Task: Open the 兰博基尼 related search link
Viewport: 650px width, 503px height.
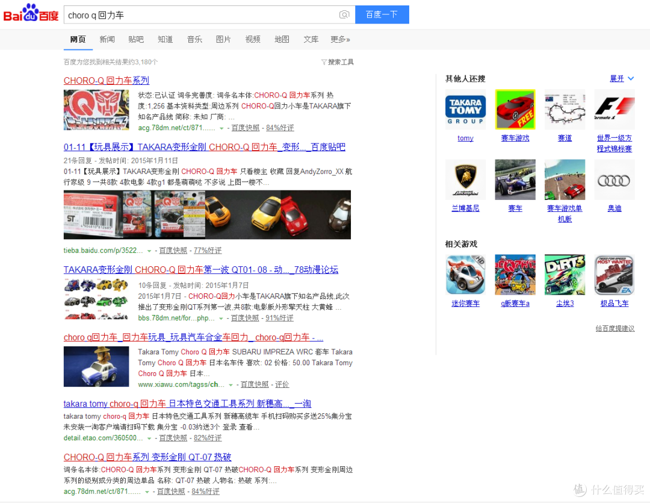Action: pyautogui.click(x=465, y=208)
